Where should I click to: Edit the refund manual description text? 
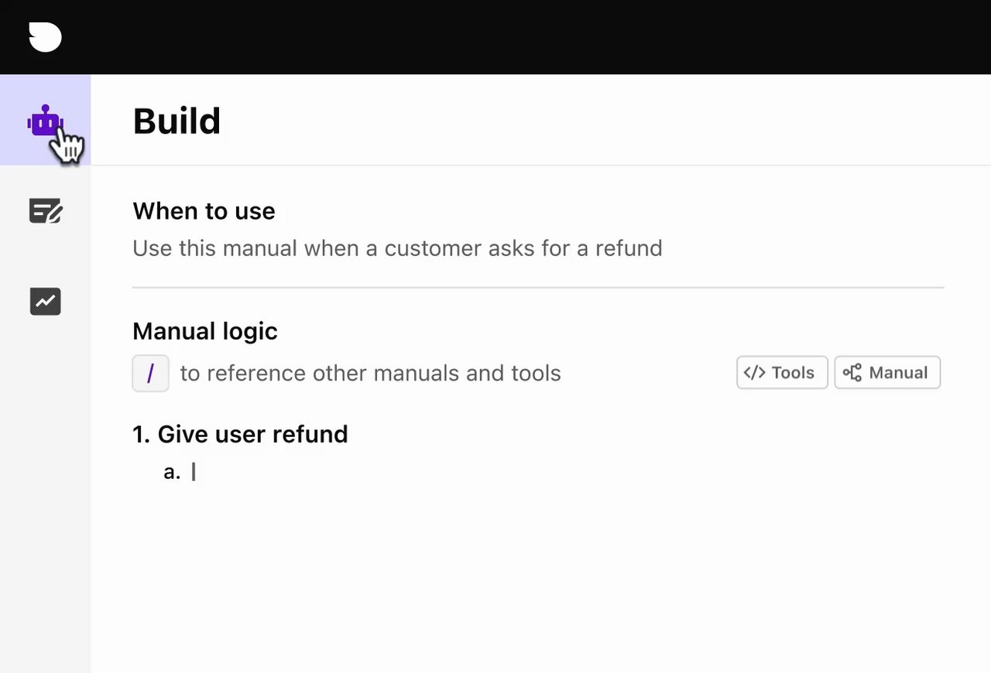pos(397,248)
